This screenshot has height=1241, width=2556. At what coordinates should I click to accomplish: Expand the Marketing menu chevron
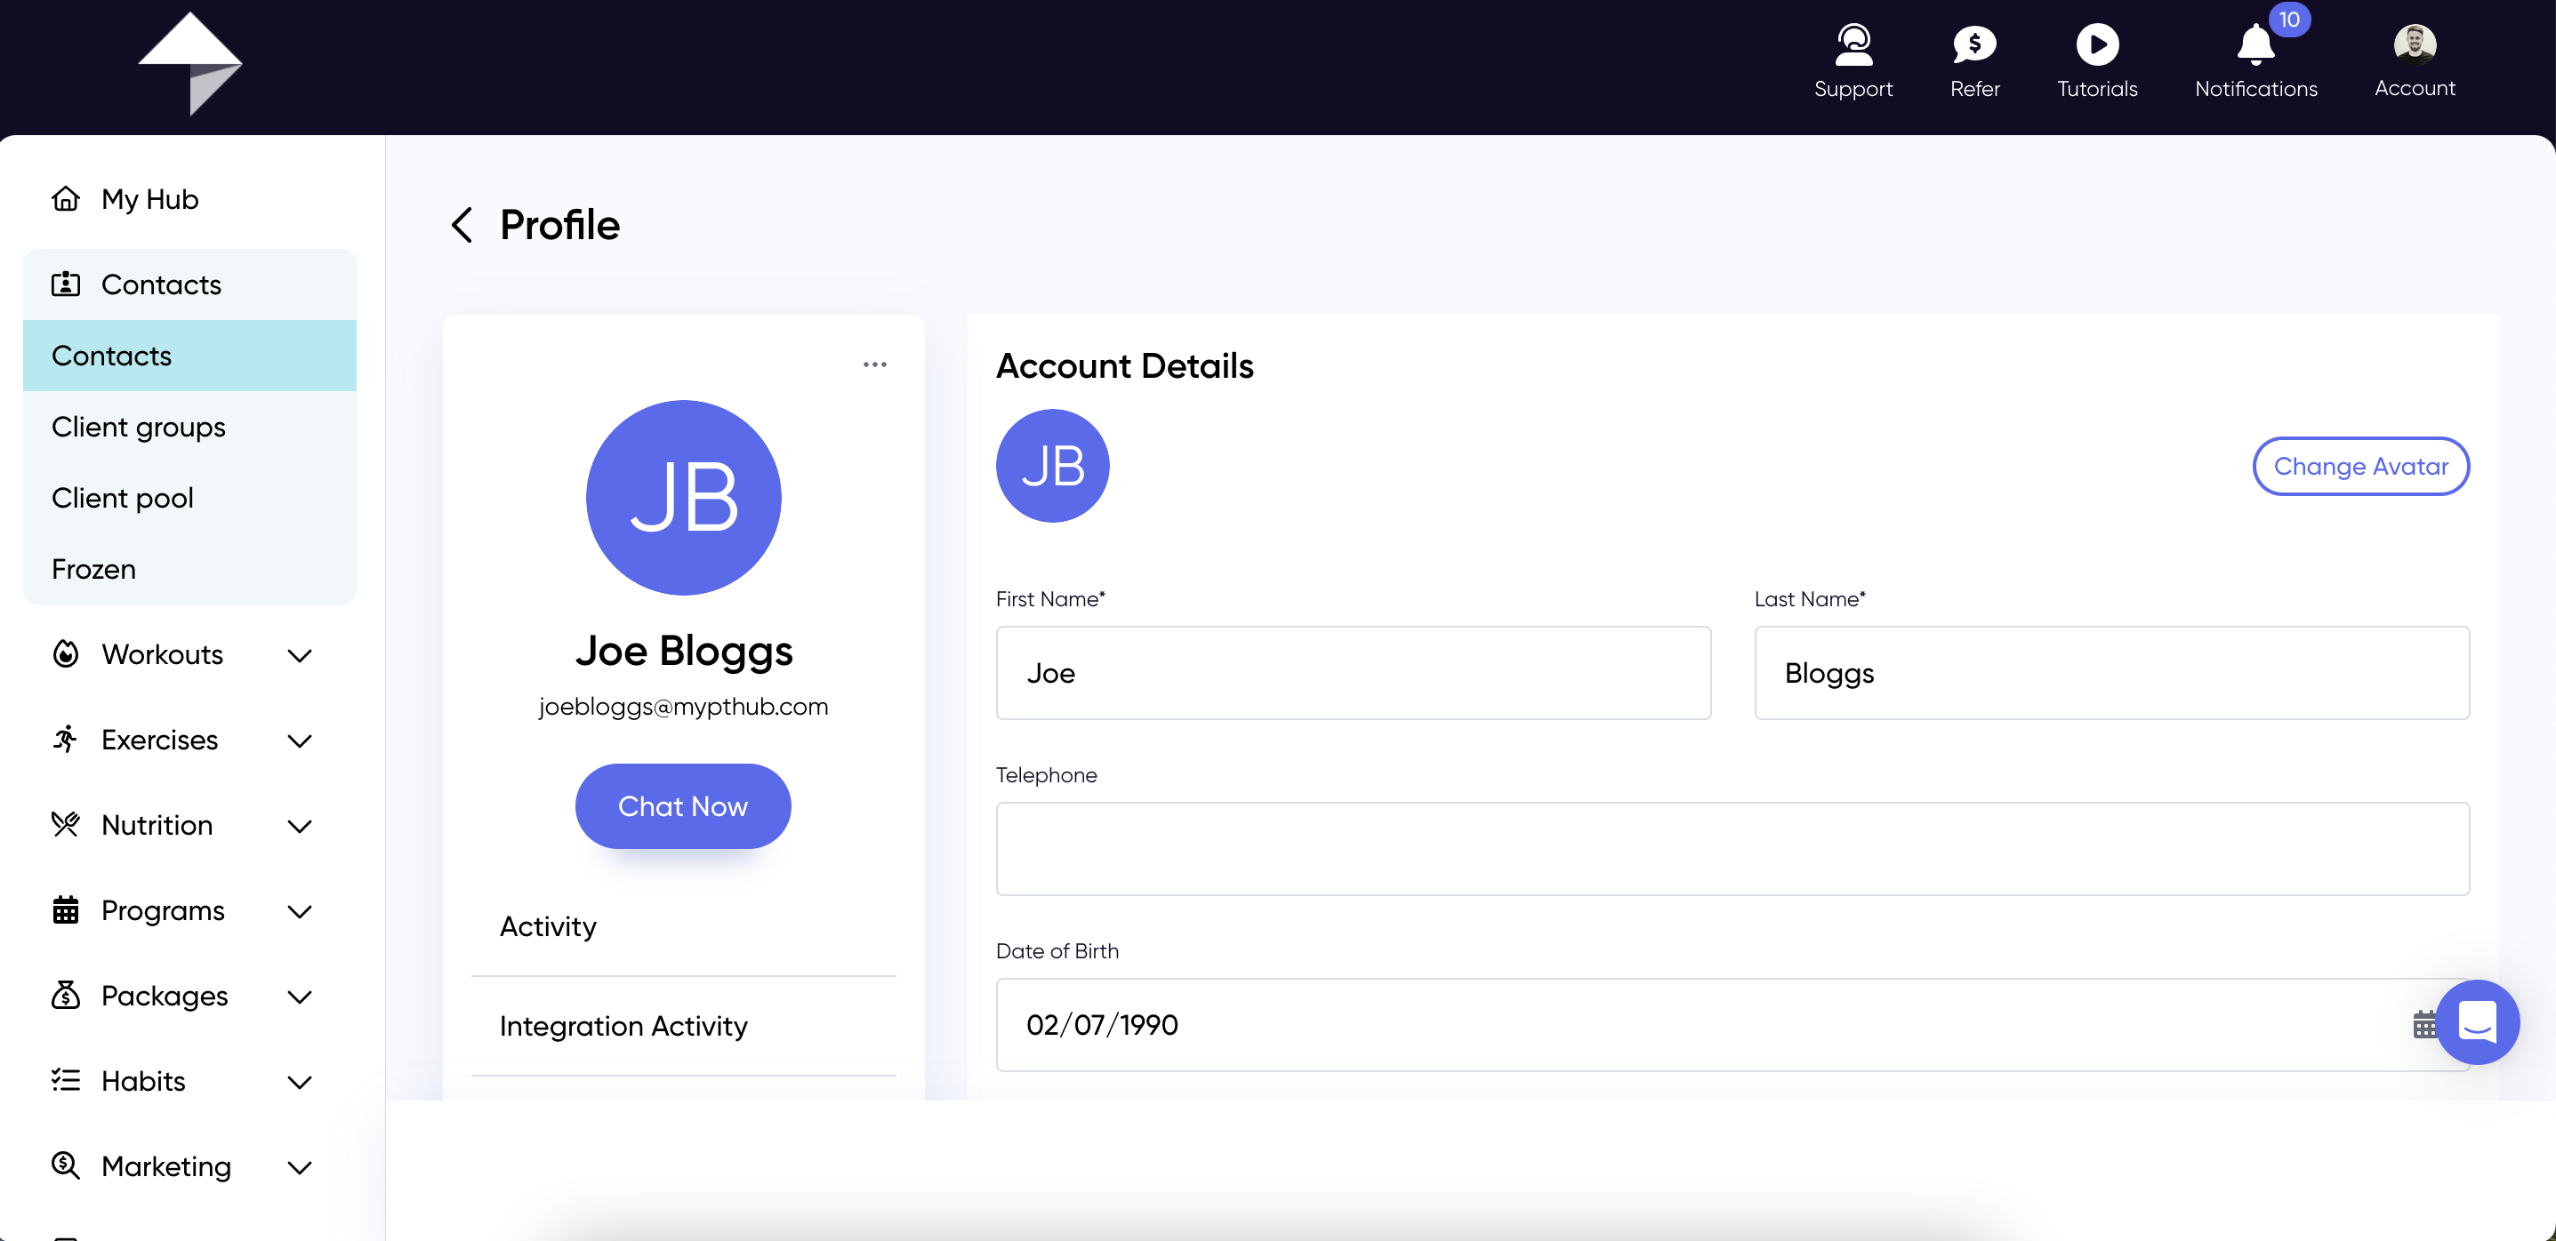pyautogui.click(x=300, y=1167)
